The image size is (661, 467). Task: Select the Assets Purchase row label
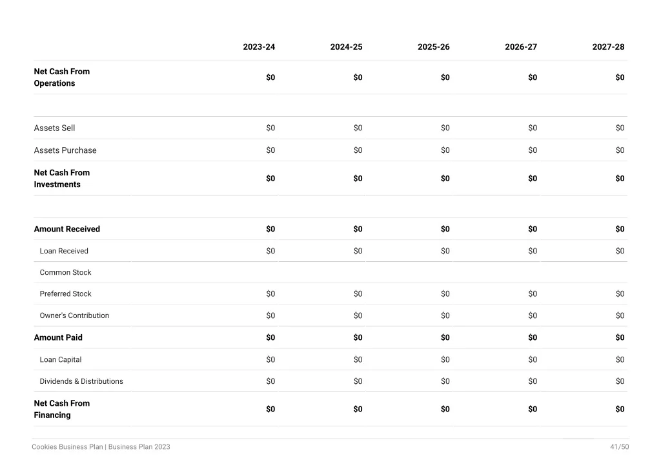[x=65, y=150]
